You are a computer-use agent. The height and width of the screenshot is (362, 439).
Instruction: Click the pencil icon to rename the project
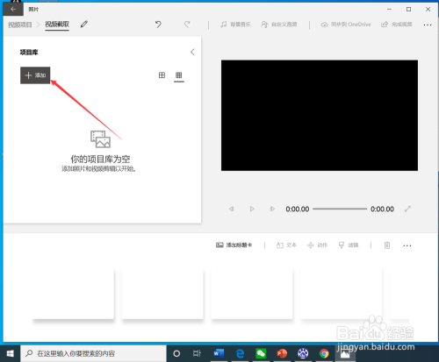84,25
